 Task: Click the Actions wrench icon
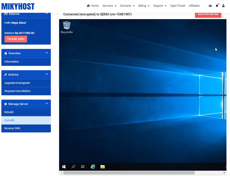point(6,74)
